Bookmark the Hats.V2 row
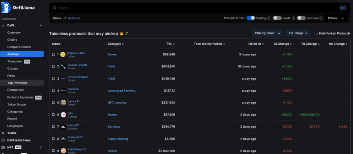The height and width of the screenshot is (154, 353). coord(53,127)
